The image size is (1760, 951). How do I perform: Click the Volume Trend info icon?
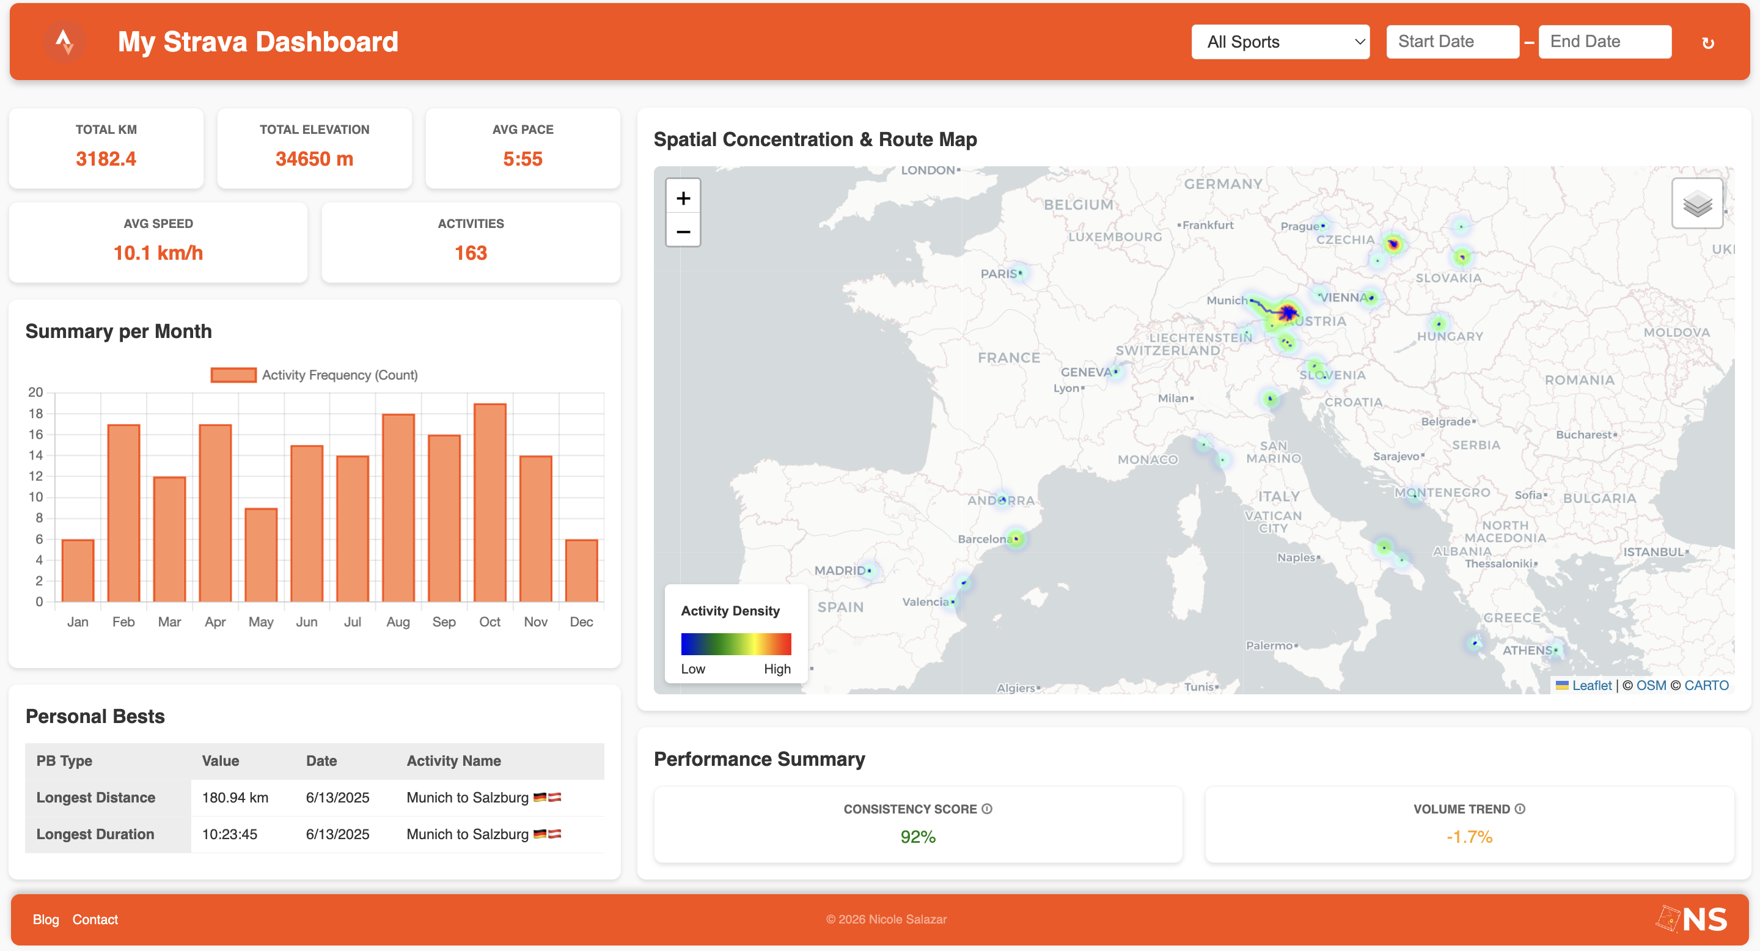[x=1520, y=808]
